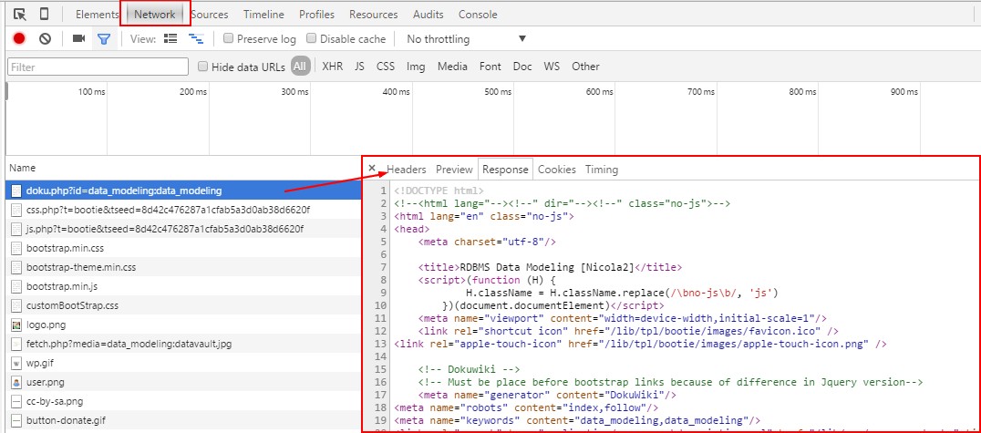Image resolution: width=981 pixels, height=433 pixels.
Task: Switch to large request rows view icon
Action: (170, 39)
